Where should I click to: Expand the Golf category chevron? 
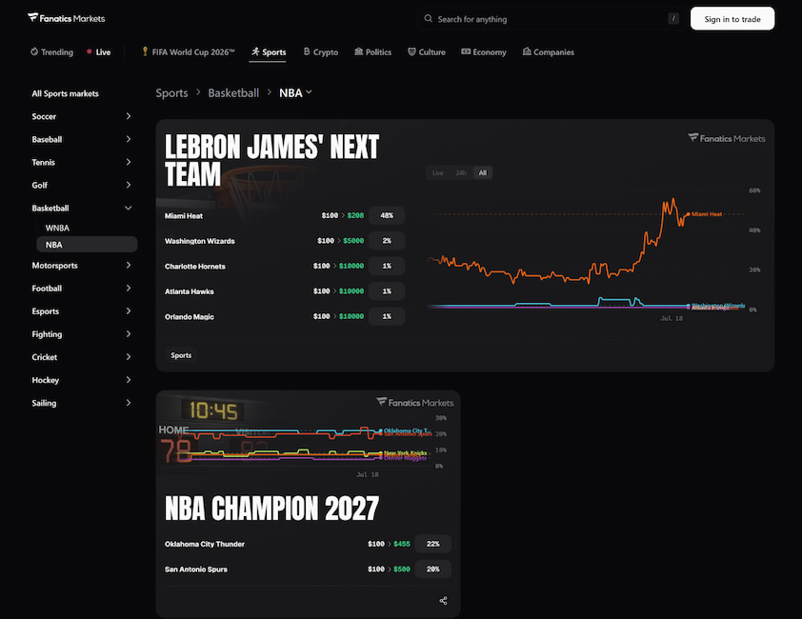[129, 185]
